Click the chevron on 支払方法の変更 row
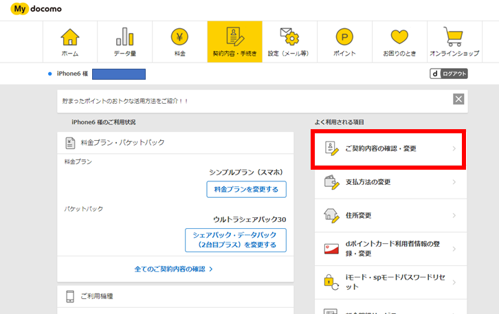This screenshot has width=499, height=314. tap(454, 182)
